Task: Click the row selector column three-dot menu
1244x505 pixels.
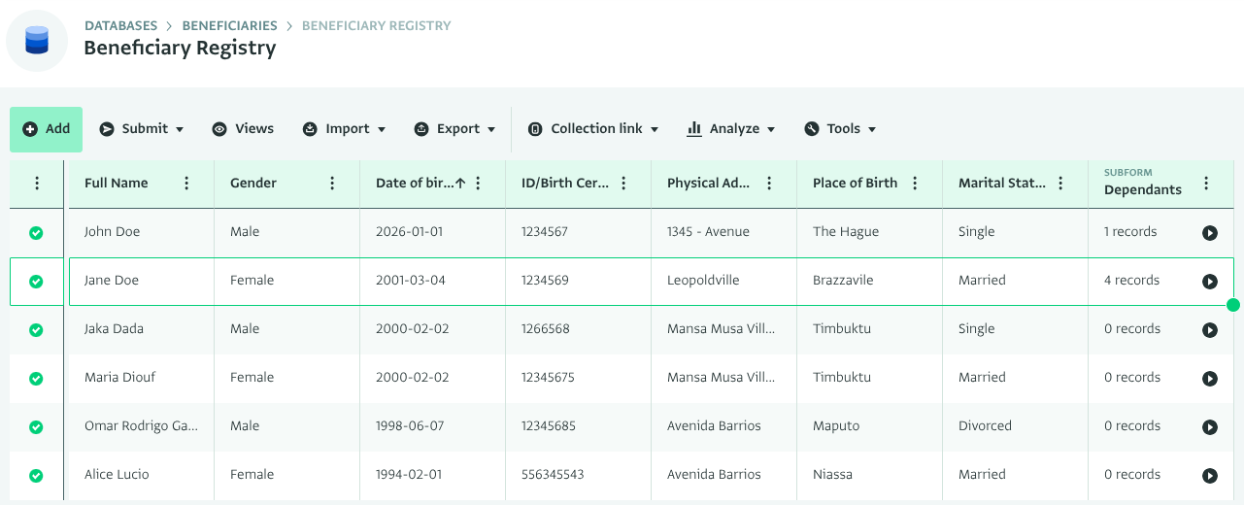Action: [37, 183]
